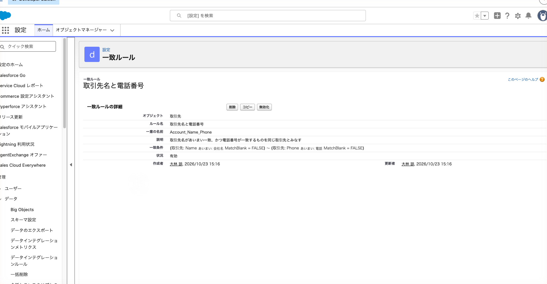Open Big Objects in the sidebar
The width and height of the screenshot is (547, 284).
(x=22, y=210)
